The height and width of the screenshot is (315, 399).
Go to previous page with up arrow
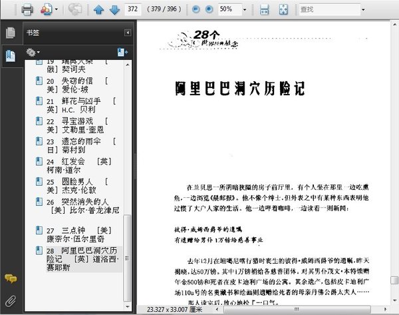coord(98,10)
